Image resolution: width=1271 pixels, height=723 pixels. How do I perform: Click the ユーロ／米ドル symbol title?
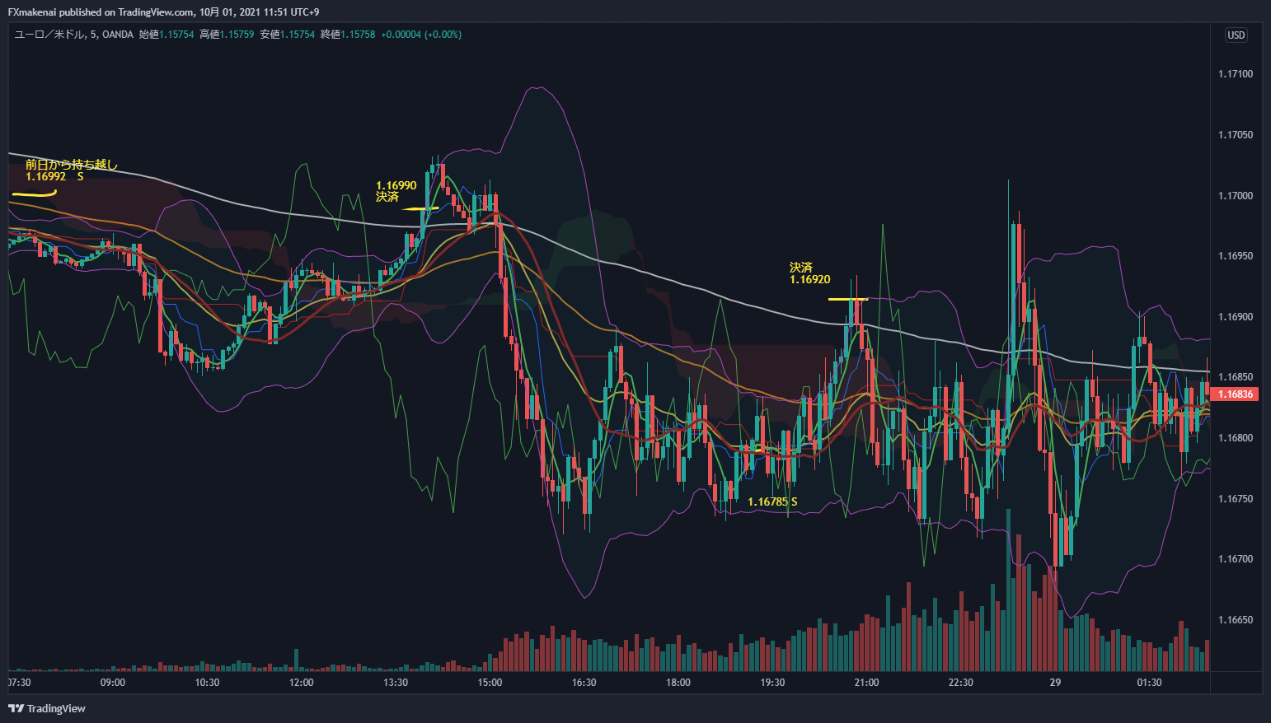[x=49, y=35]
